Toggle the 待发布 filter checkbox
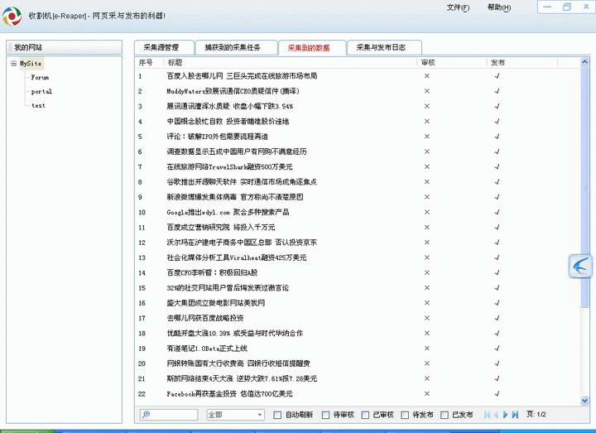 coord(405,415)
